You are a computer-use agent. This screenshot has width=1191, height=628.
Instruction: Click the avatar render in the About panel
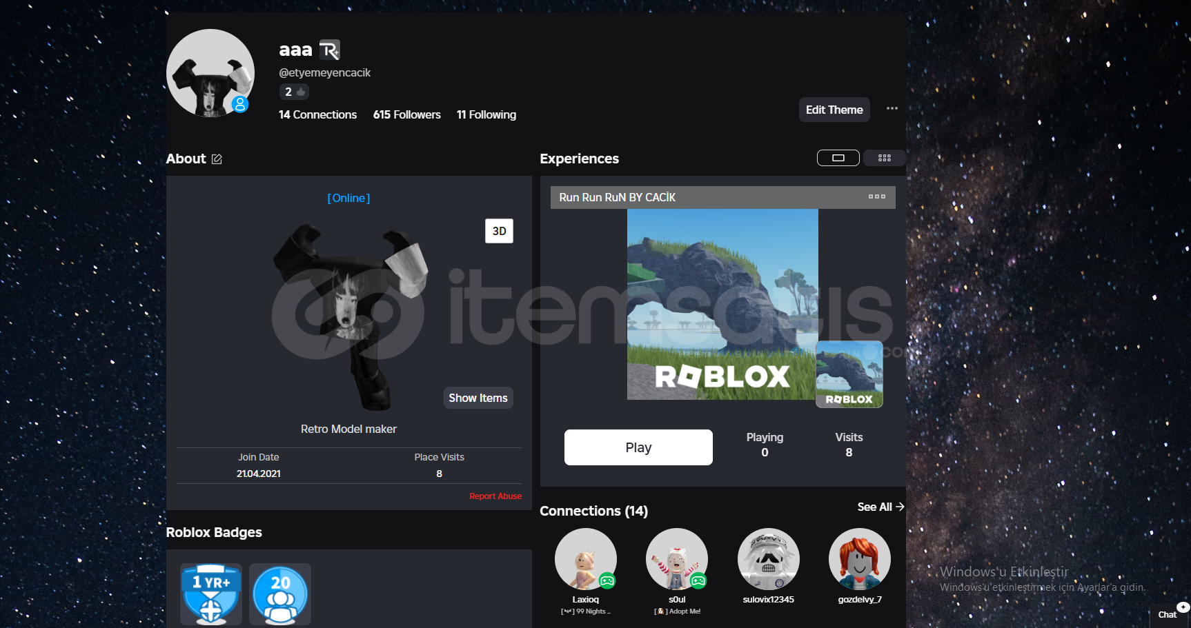click(349, 316)
